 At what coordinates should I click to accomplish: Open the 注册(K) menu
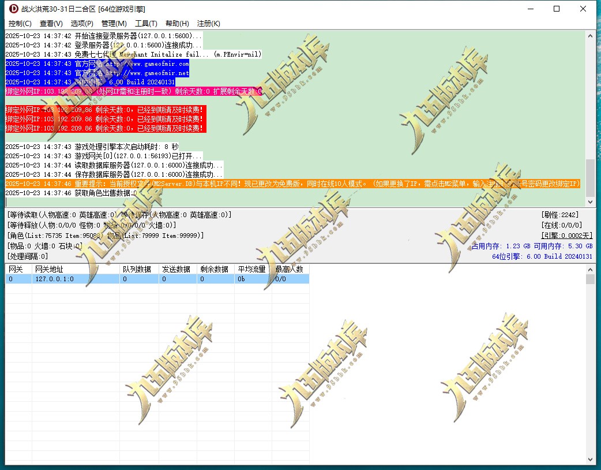(x=209, y=24)
